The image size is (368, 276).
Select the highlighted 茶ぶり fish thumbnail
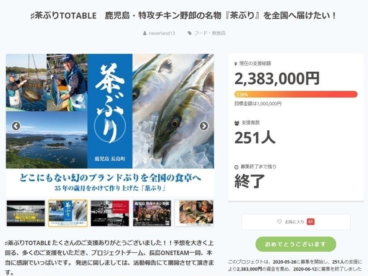(x=68, y=214)
